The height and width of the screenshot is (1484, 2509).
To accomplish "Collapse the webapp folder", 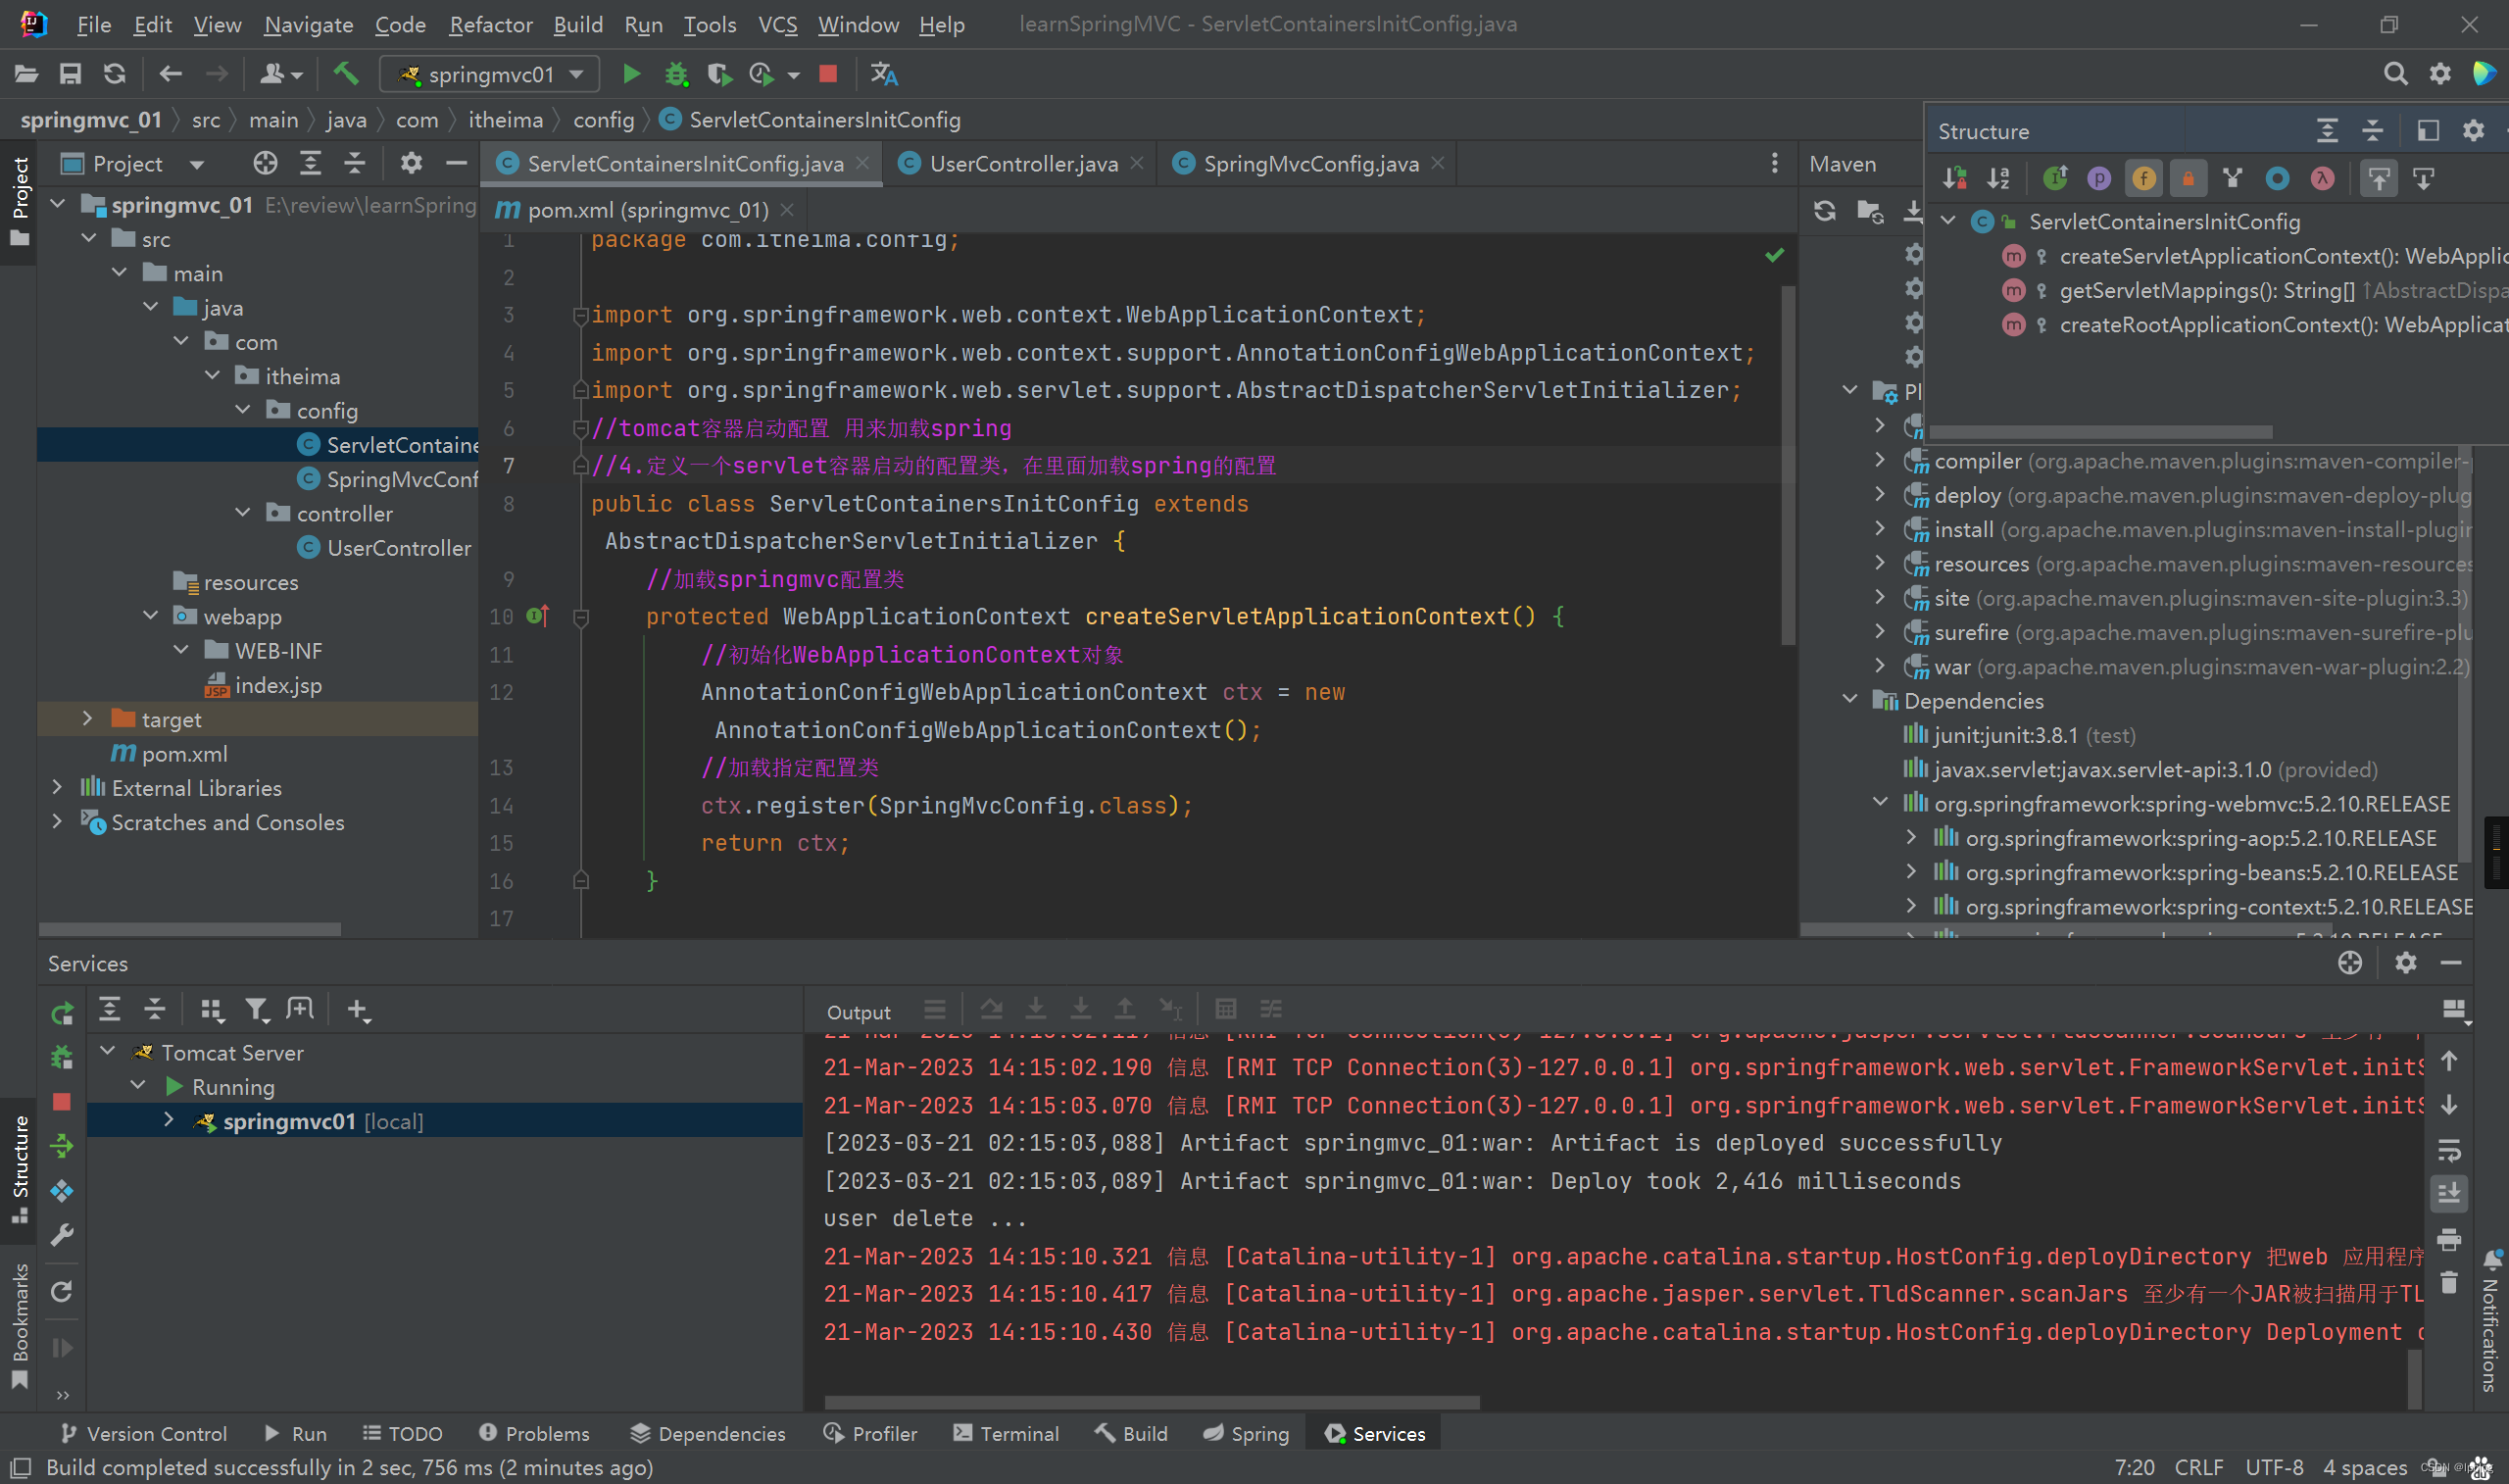I will pyautogui.click(x=151, y=616).
